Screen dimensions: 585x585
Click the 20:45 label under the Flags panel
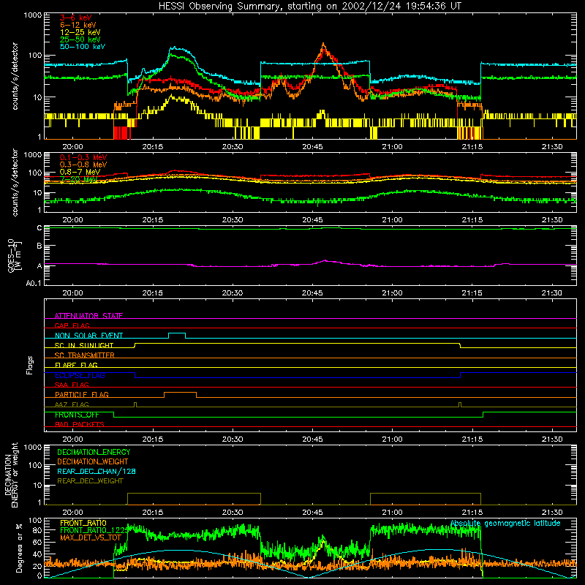point(312,439)
